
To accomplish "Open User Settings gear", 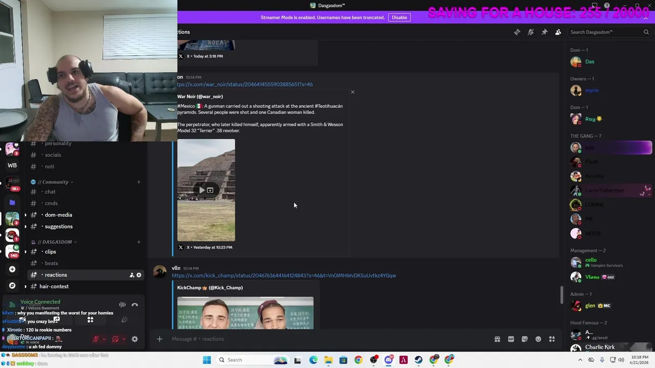I will coord(135,339).
